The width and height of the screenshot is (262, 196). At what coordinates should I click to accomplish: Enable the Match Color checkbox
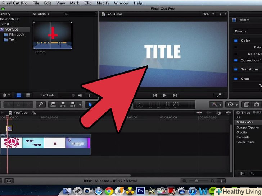point(236,54)
